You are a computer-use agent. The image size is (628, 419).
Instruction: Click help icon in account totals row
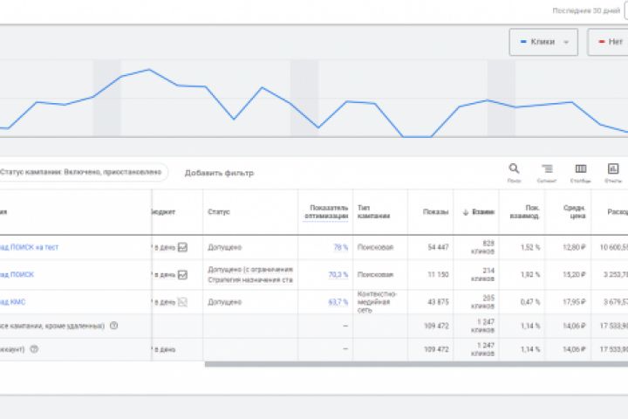click(34, 348)
